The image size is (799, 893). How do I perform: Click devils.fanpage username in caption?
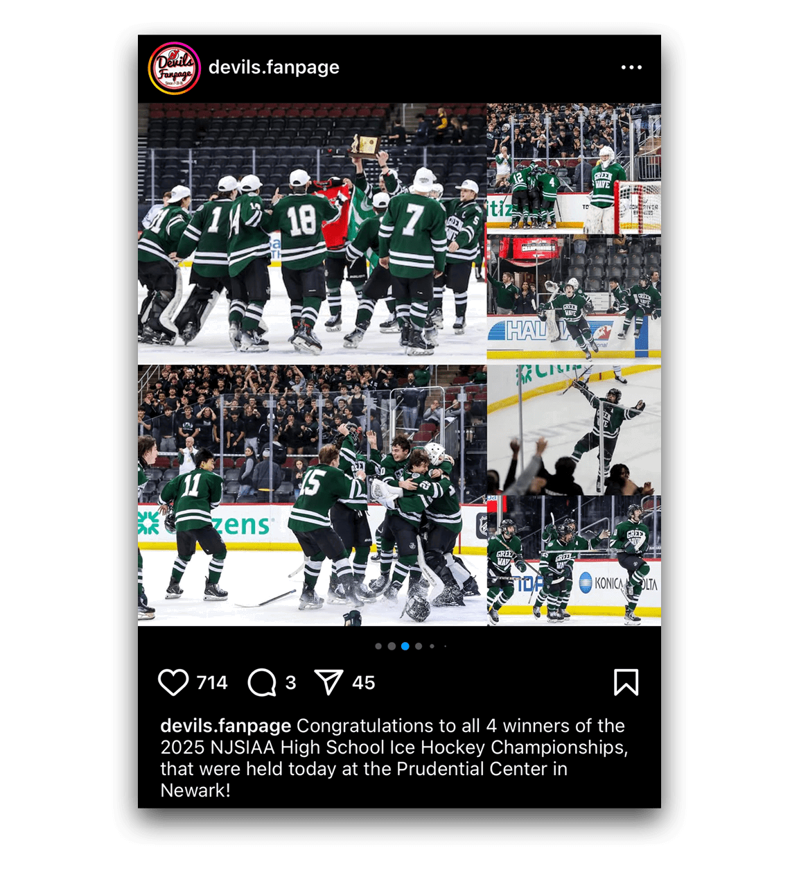(x=225, y=726)
